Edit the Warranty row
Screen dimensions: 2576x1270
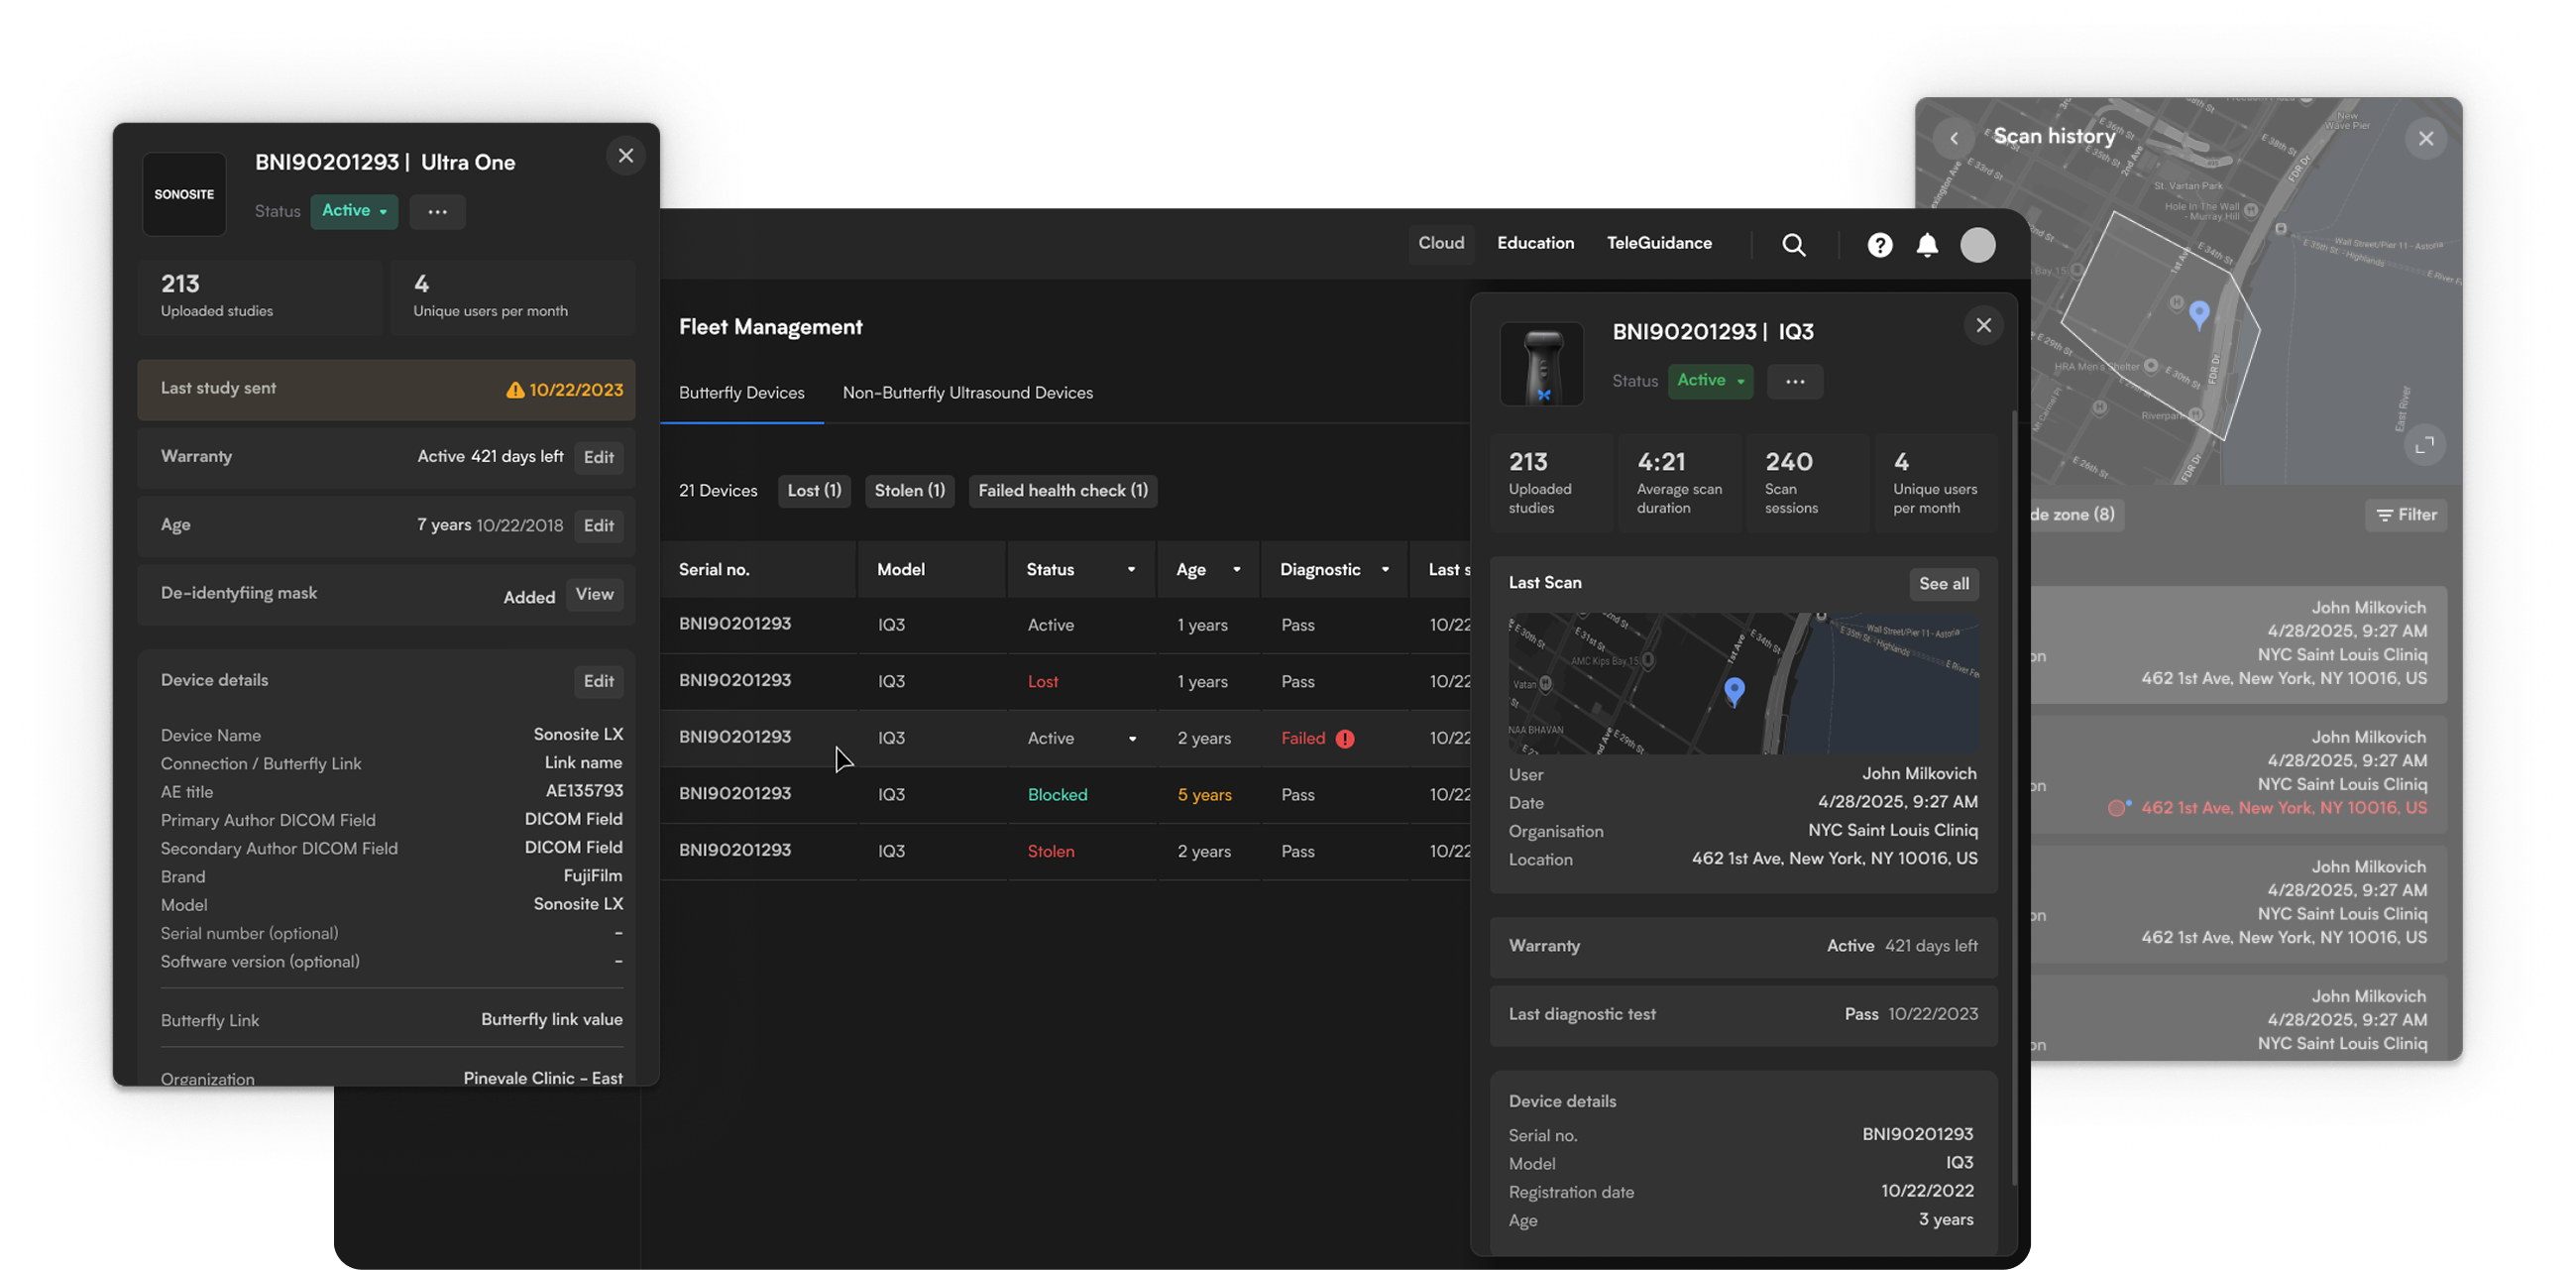click(598, 457)
